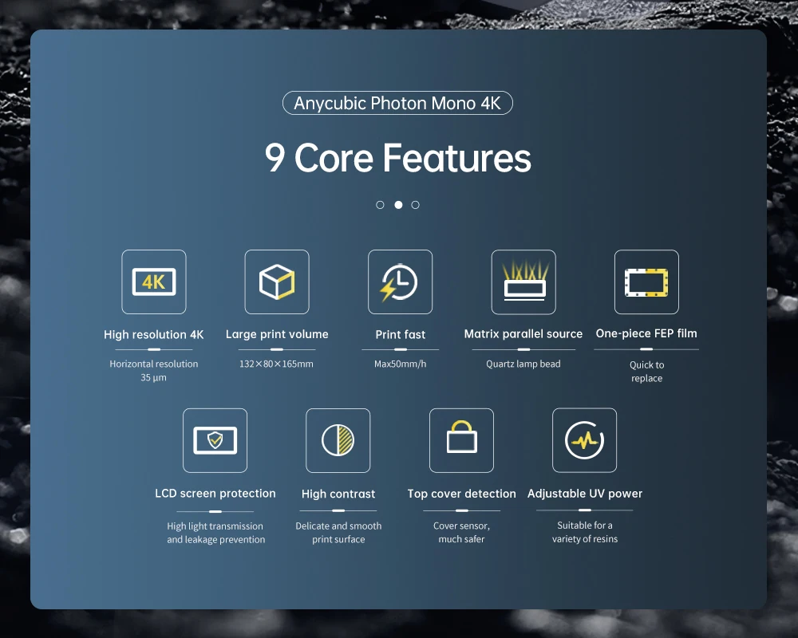798x638 pixels.
Task: Click the 'High contrast' label
Action: 338,494
